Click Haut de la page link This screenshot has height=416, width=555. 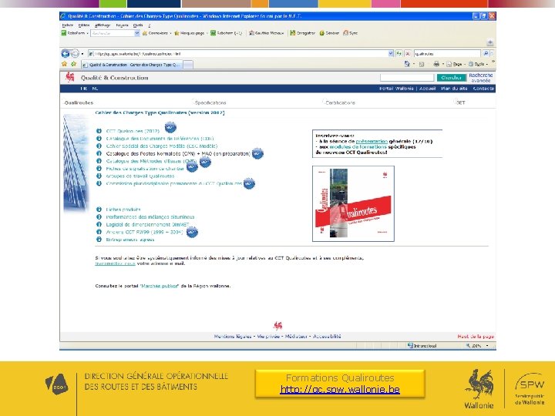point(476,337)
